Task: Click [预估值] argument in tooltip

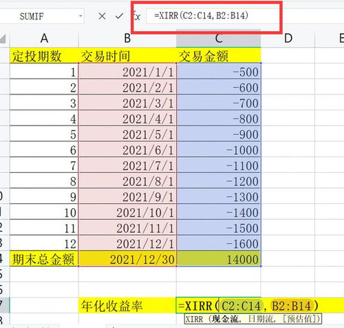Action: tap(300, 319)
